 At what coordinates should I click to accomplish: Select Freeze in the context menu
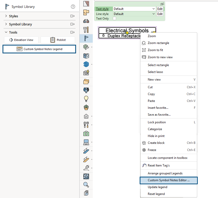click(169, 150)
